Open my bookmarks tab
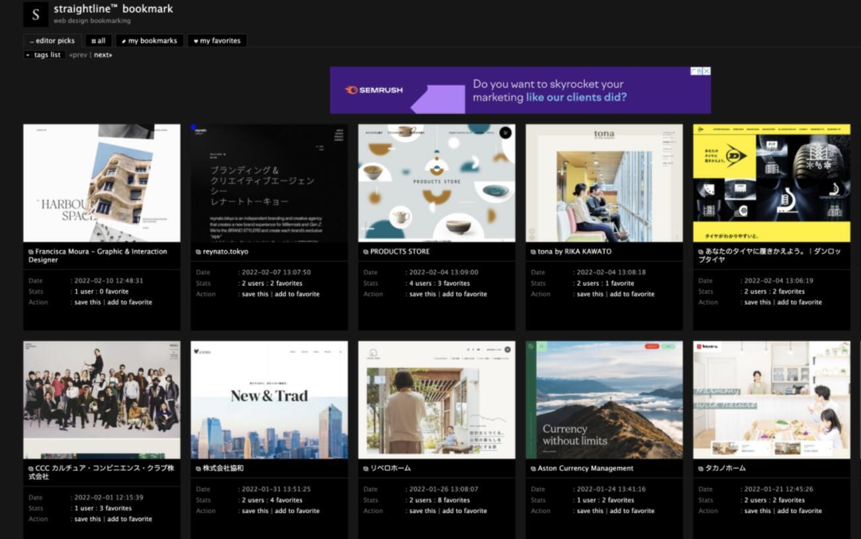The image size is (861, 539). [150, 41]
